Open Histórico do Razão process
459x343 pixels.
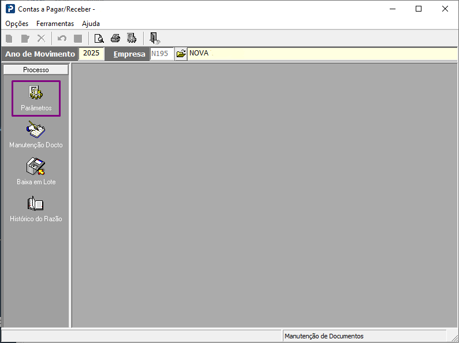point(36,208)
